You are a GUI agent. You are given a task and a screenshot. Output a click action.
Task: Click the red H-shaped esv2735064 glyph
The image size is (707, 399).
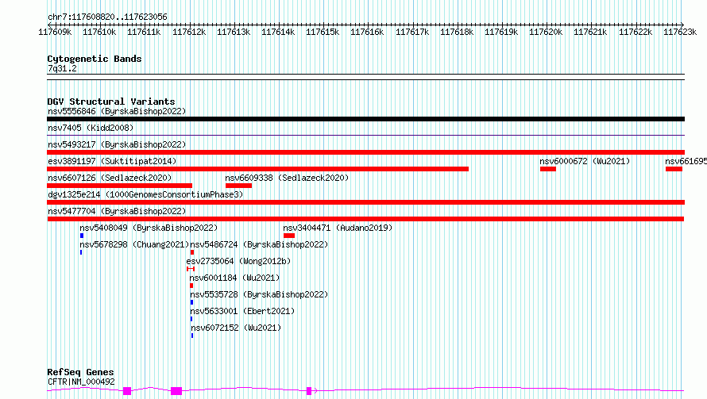pyautogui.click(x=191, y=269)
